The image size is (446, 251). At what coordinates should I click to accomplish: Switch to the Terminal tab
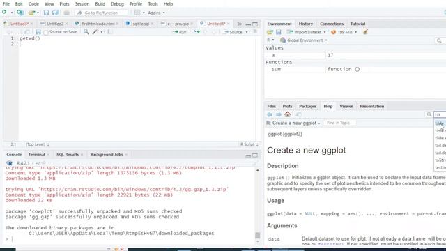click(x=36, y=155)
